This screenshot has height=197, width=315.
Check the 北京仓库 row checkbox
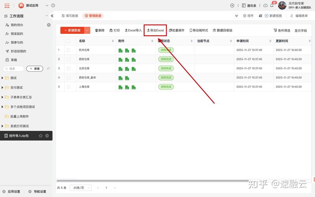(x=69, y=68)
